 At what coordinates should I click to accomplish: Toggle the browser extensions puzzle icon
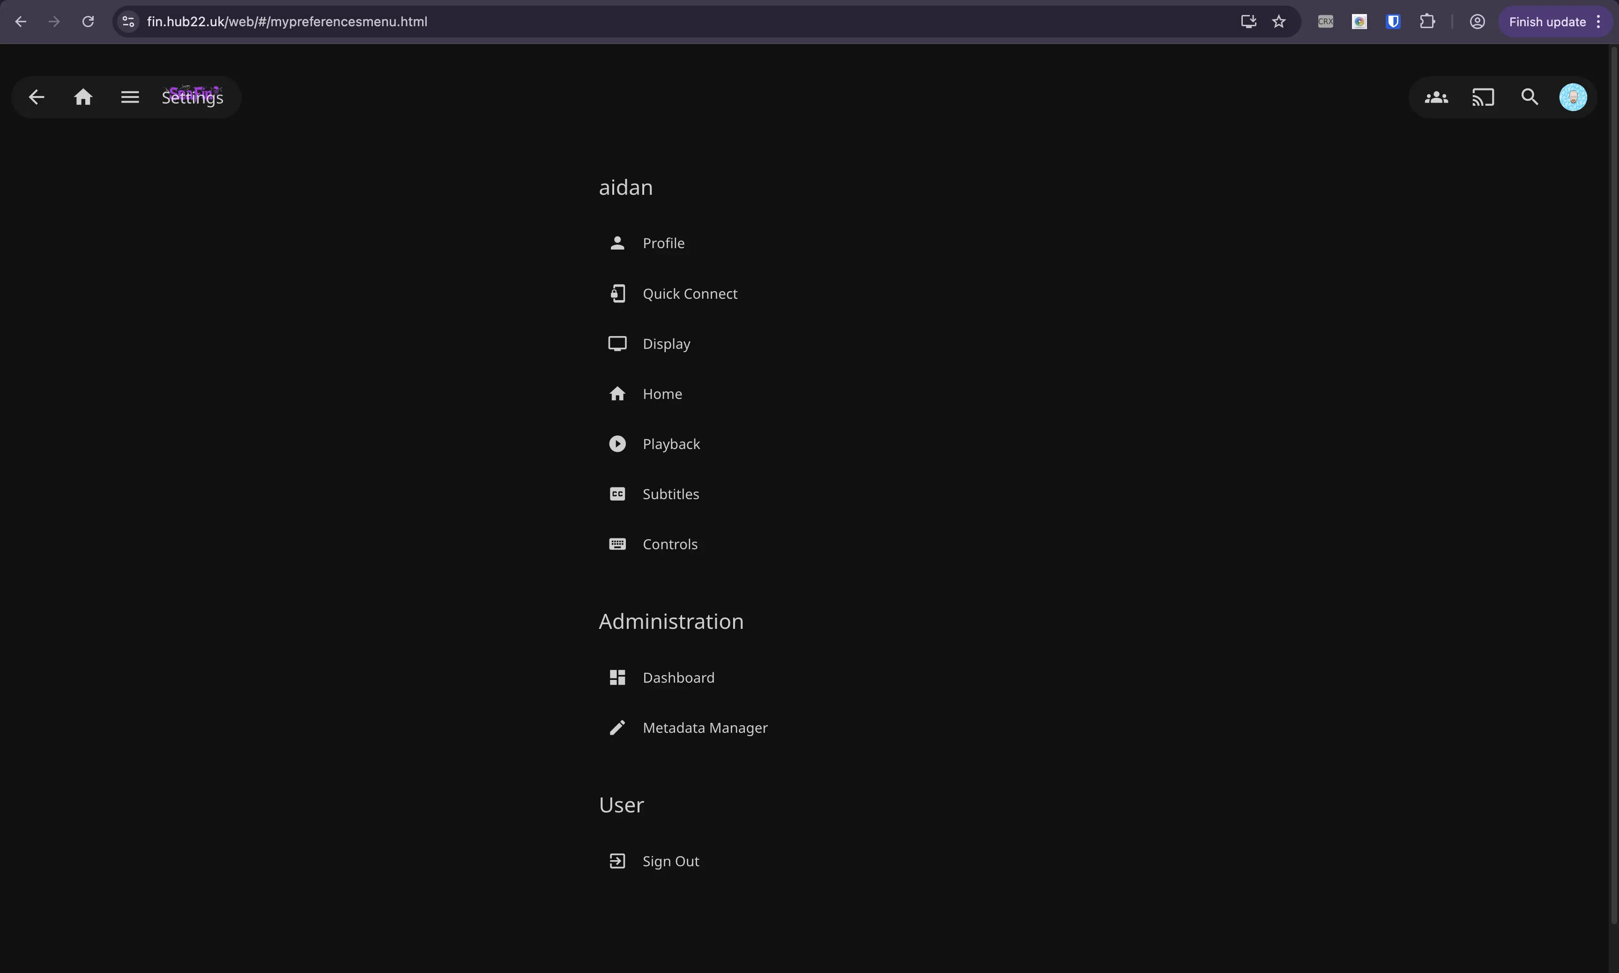click(1428, 21)
